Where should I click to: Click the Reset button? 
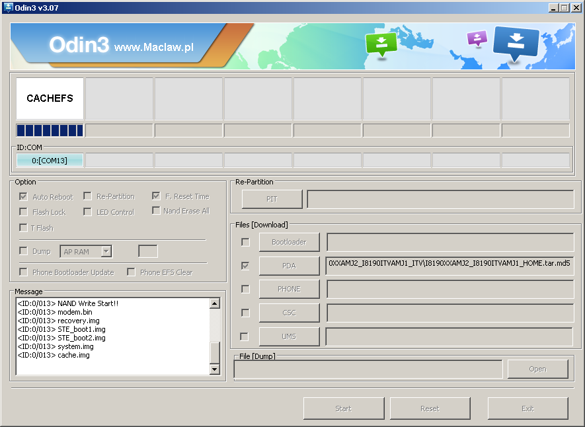430,408
